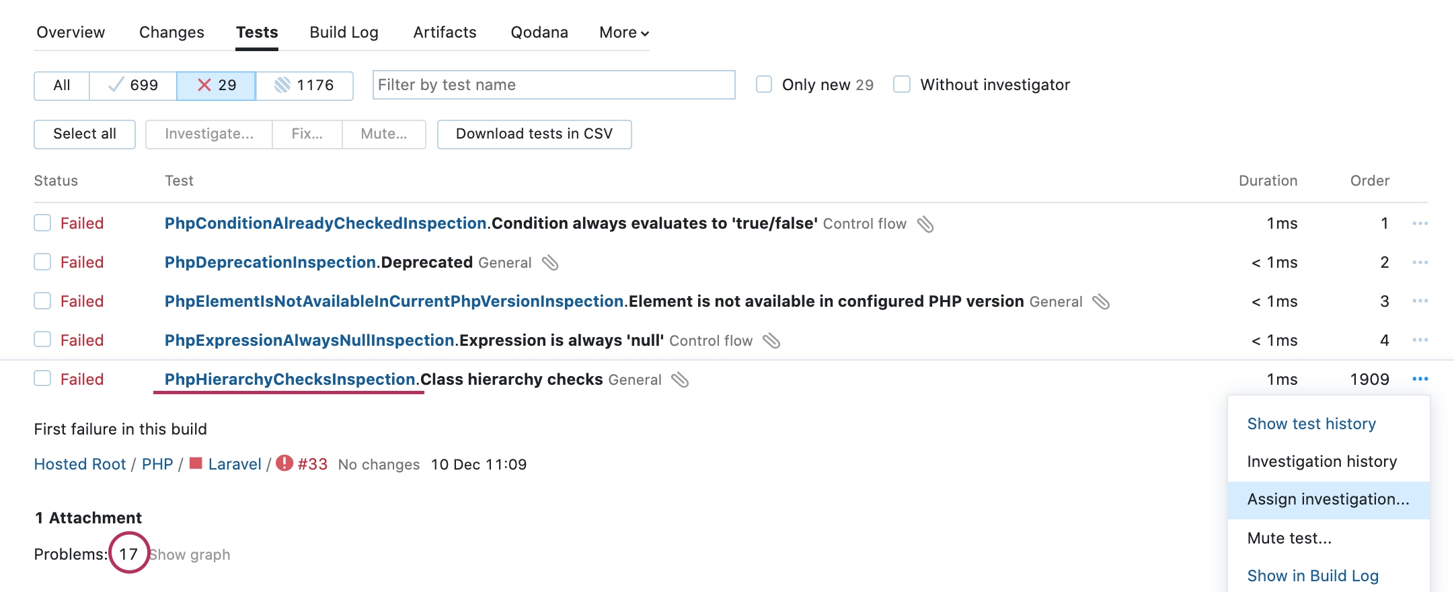Screen dimensions: 1454x592
Task: Click the paperclip icon on PhpConditionAlreadyCheckedInspection row
Action: click(925, 223)
